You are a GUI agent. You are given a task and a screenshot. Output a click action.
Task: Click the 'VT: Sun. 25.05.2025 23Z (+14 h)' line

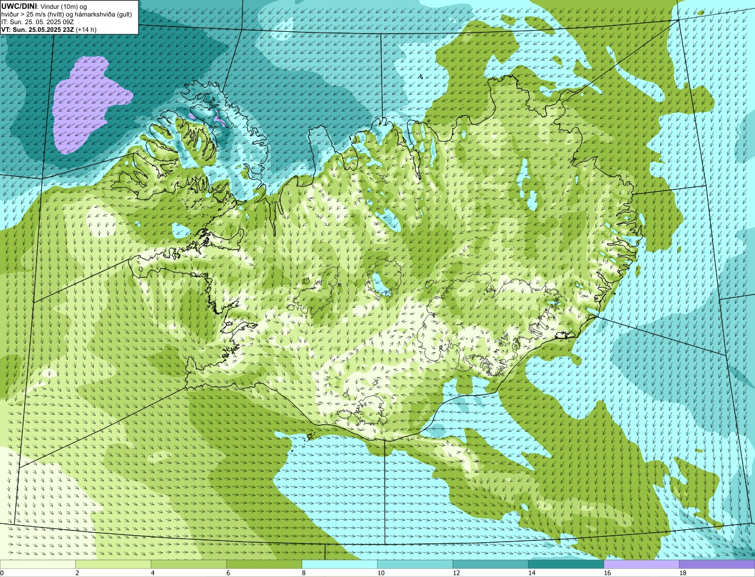click(x=49, y=29)
